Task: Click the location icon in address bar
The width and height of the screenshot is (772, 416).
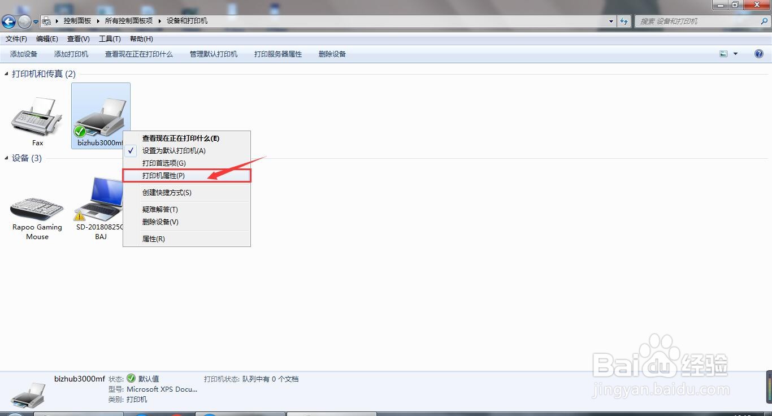Action: point(47,21)
